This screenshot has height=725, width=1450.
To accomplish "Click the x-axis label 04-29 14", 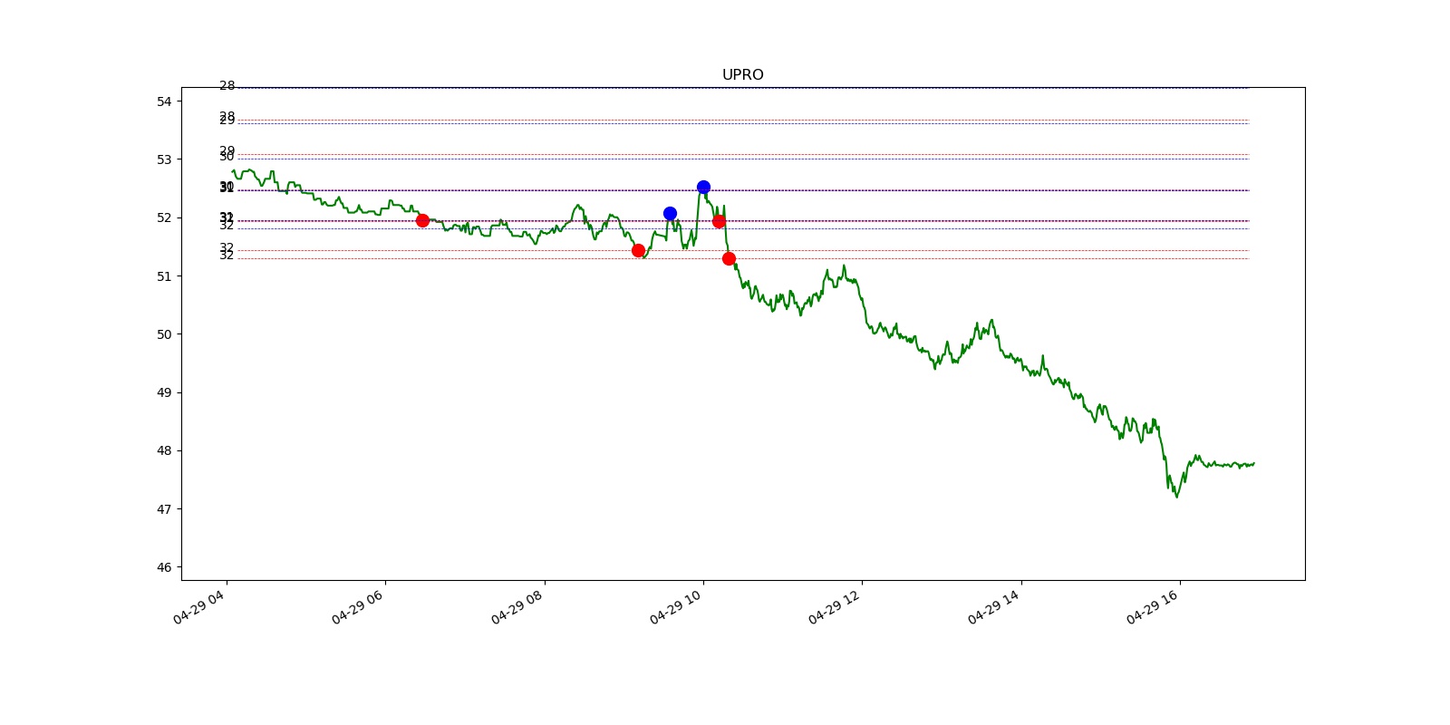I will pos(994,606).
